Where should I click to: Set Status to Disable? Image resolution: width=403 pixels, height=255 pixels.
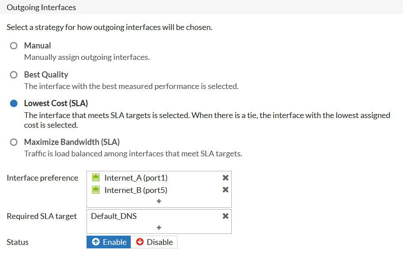point(154,242)
